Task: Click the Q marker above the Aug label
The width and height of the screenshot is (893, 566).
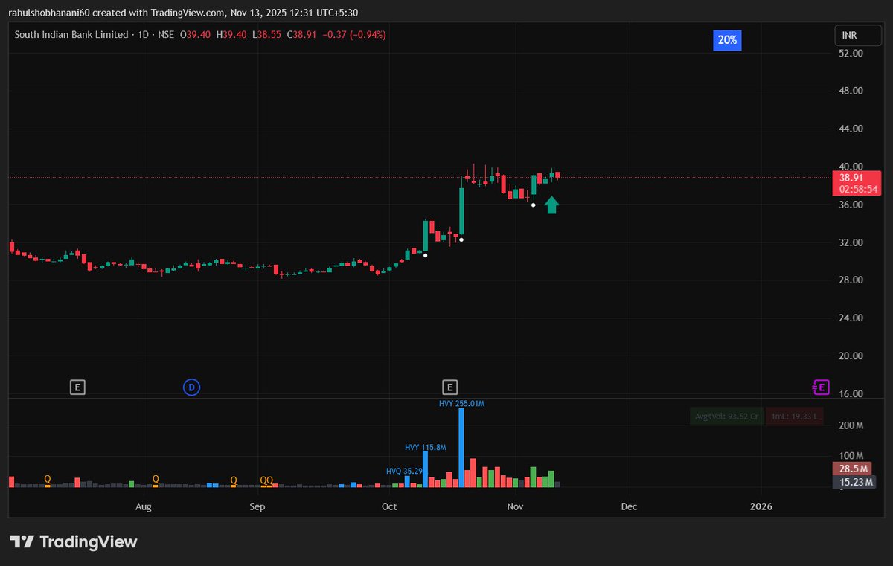Action: tap(156, 479)
